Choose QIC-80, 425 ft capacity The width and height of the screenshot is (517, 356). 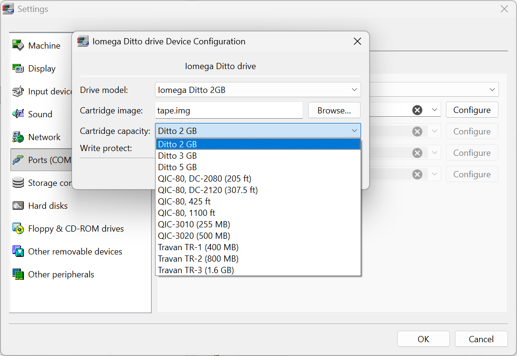(258, 202)
